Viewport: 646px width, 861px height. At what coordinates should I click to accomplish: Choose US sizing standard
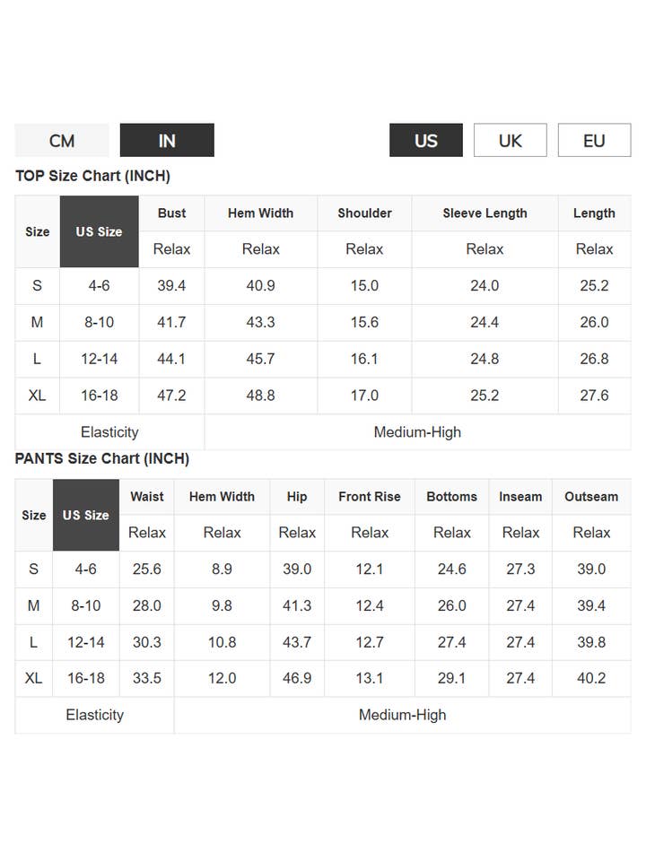pyautogui.click(x=426, y=141)
